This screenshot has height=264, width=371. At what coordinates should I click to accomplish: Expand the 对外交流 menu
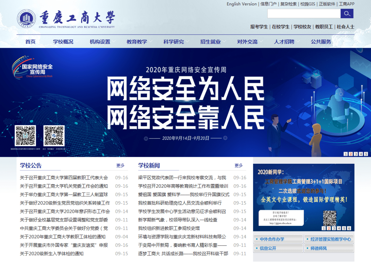pyautogui.click(x=247, y=42)
